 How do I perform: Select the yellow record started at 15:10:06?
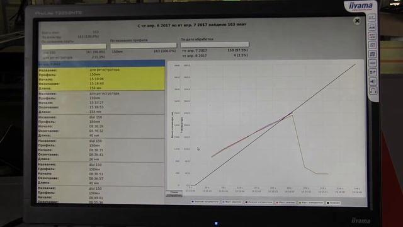[x=101, y=79]
